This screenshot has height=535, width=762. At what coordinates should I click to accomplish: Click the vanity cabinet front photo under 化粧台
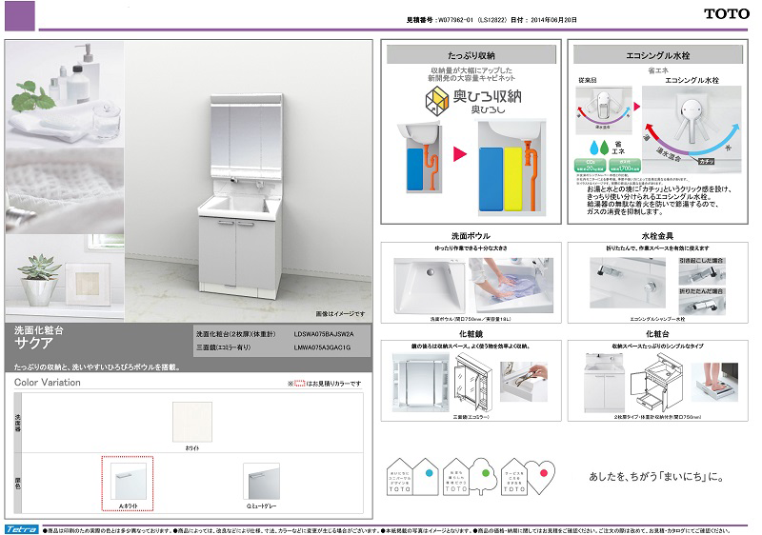point(604,382)
